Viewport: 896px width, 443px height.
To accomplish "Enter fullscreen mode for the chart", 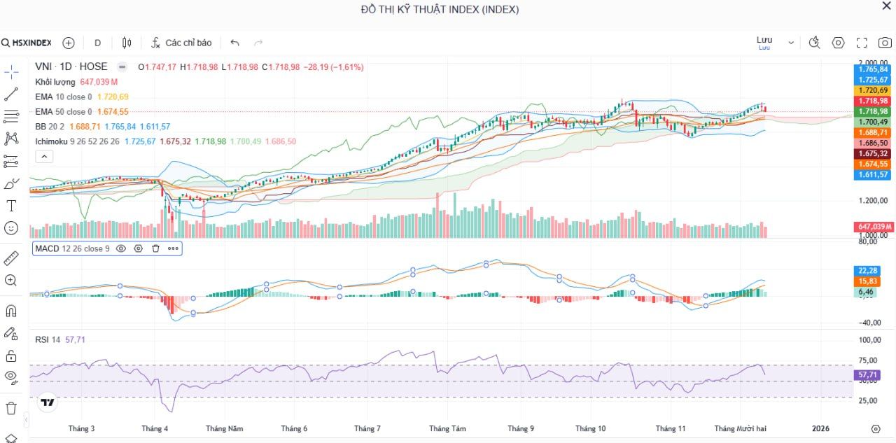I will (862, 43).
